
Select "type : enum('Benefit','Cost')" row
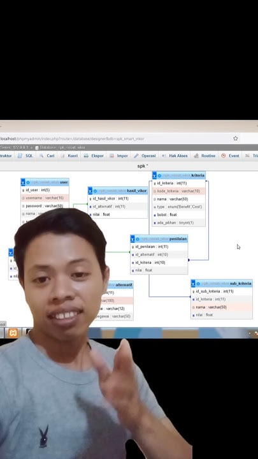179,207
